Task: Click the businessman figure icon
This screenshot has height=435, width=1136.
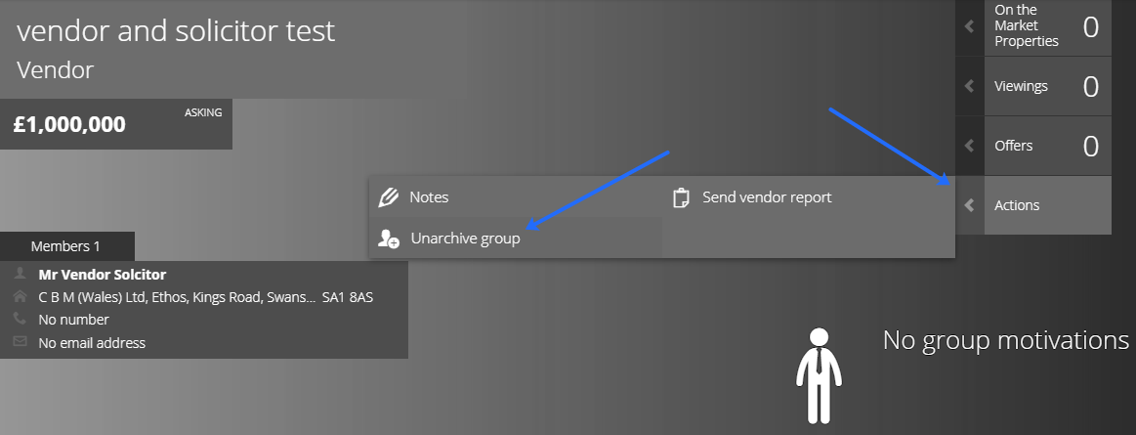Action: (x=819, y=375)
